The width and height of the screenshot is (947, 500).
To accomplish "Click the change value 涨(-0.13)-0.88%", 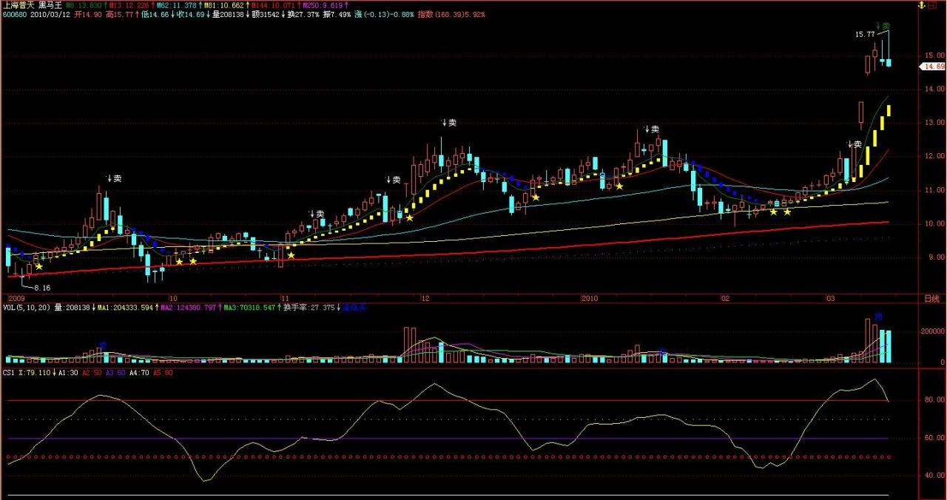I will pos(384,14).
